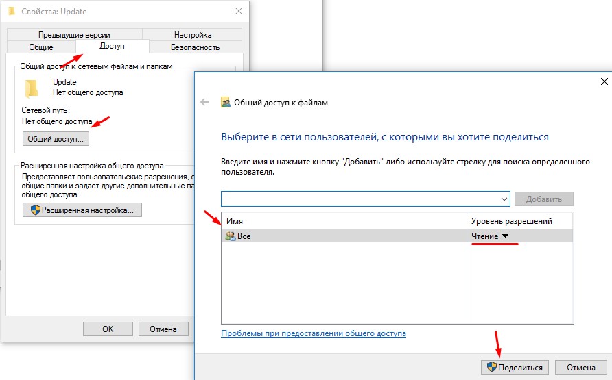Click the Выберите в сети пользователей heading

[385, 137]
